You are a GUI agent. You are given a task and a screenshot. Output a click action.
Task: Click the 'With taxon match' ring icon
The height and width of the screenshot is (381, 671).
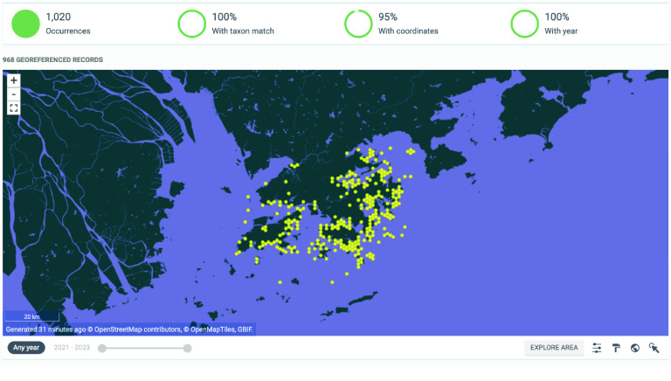pyautogui.click(x=191, y=24)
